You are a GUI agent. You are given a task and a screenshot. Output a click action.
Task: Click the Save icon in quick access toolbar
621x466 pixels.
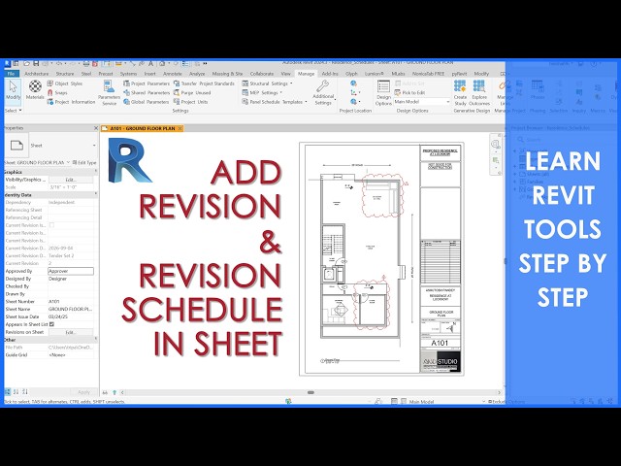pos(36,63)
